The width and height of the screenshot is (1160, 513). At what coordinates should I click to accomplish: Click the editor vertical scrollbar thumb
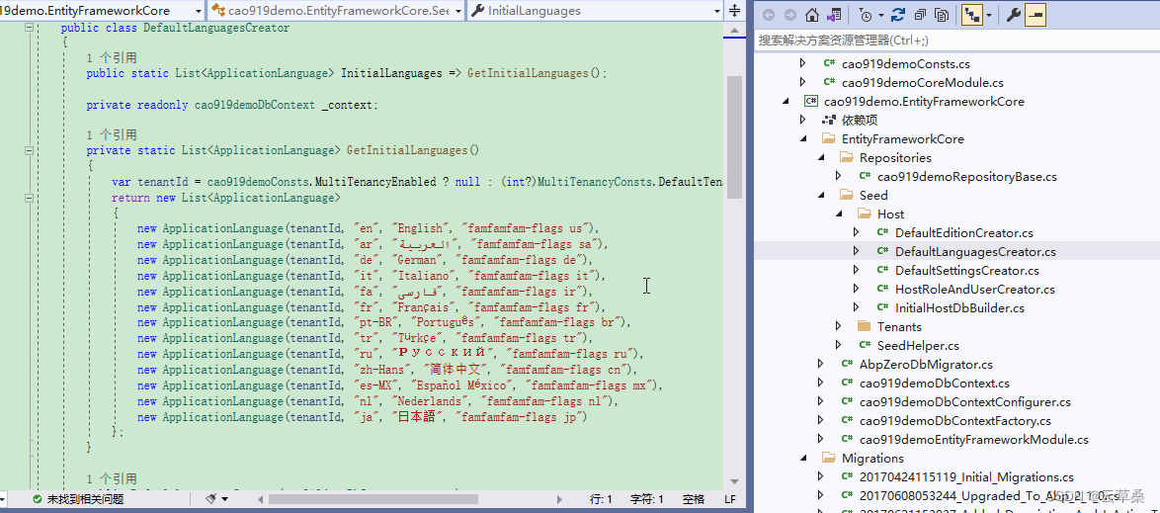tap(734, 137)
